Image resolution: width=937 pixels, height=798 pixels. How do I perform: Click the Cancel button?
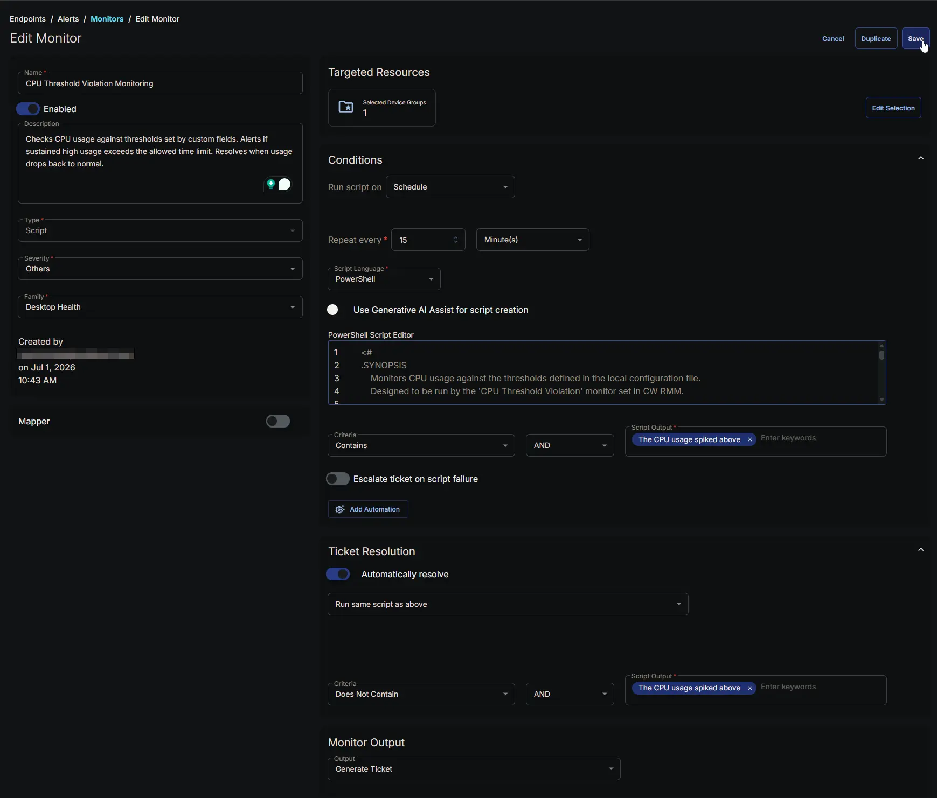click(x=833, y=39)
